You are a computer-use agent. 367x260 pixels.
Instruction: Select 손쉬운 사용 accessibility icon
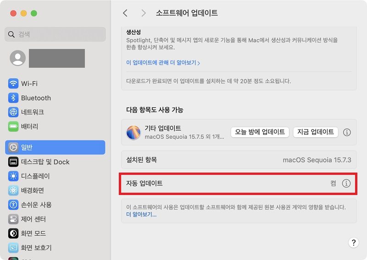[x=13, y=205]
